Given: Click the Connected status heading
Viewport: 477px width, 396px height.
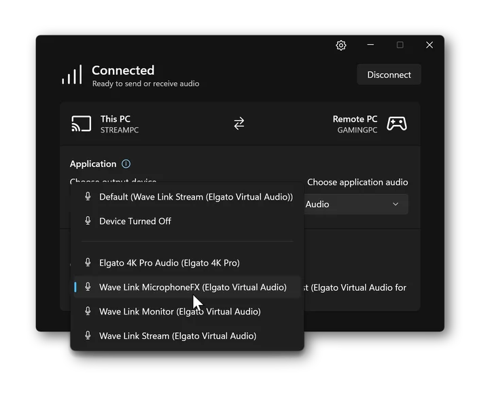Looking at the screenshot, I should pos(123,70).
